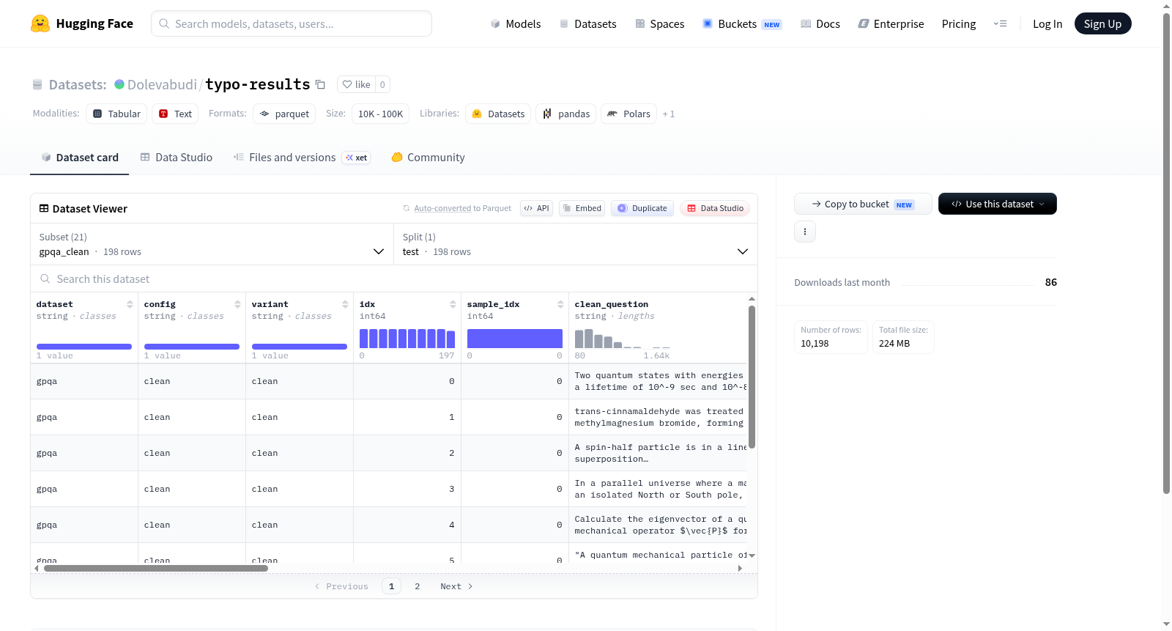Open the Spaces page
The width and height of the screenshot is (1172, 631).
pos(659,23)
